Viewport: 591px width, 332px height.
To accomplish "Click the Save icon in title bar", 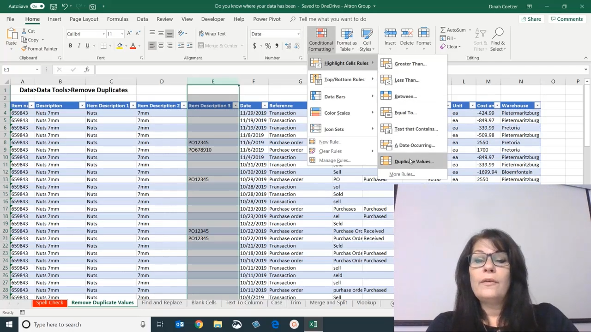I will pyautogui.click(x=54, y=6).
